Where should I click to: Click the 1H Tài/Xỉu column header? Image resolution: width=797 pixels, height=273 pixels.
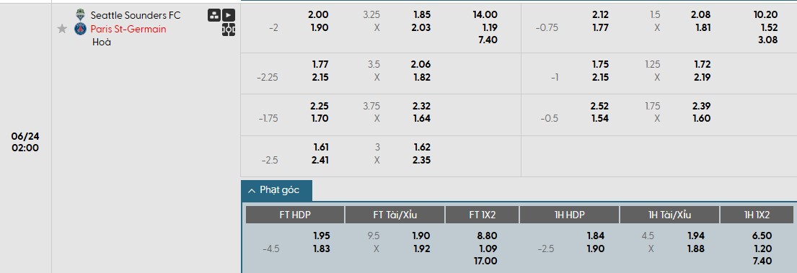(669, 215)
